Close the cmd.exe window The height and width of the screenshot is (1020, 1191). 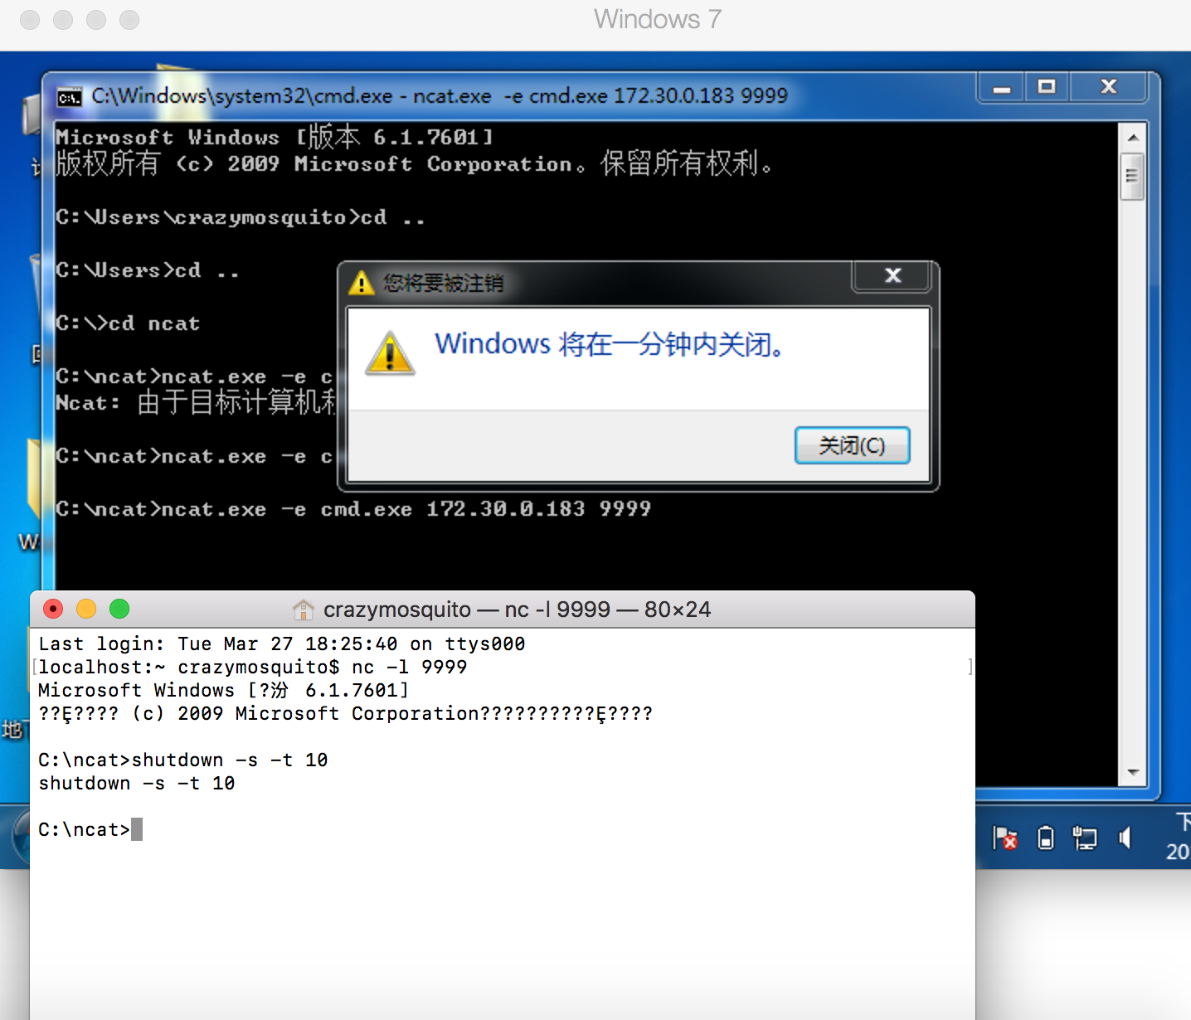point(1109,87)
